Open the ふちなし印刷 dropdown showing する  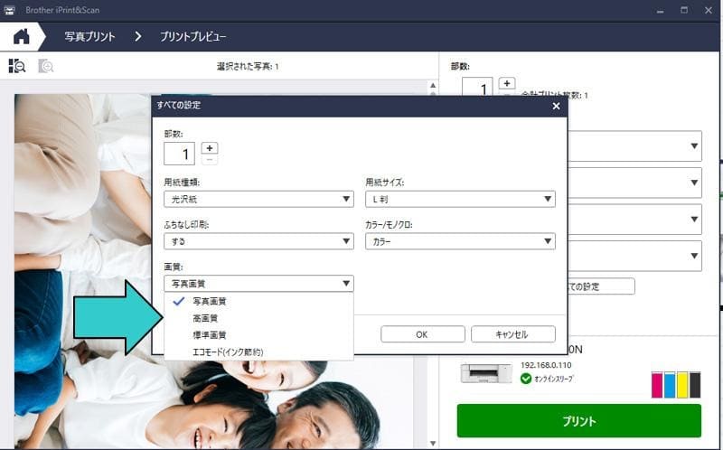[x=258, y=241]
